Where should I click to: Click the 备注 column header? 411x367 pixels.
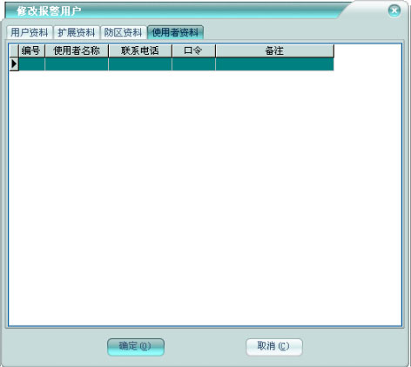(x=274, y=50)
